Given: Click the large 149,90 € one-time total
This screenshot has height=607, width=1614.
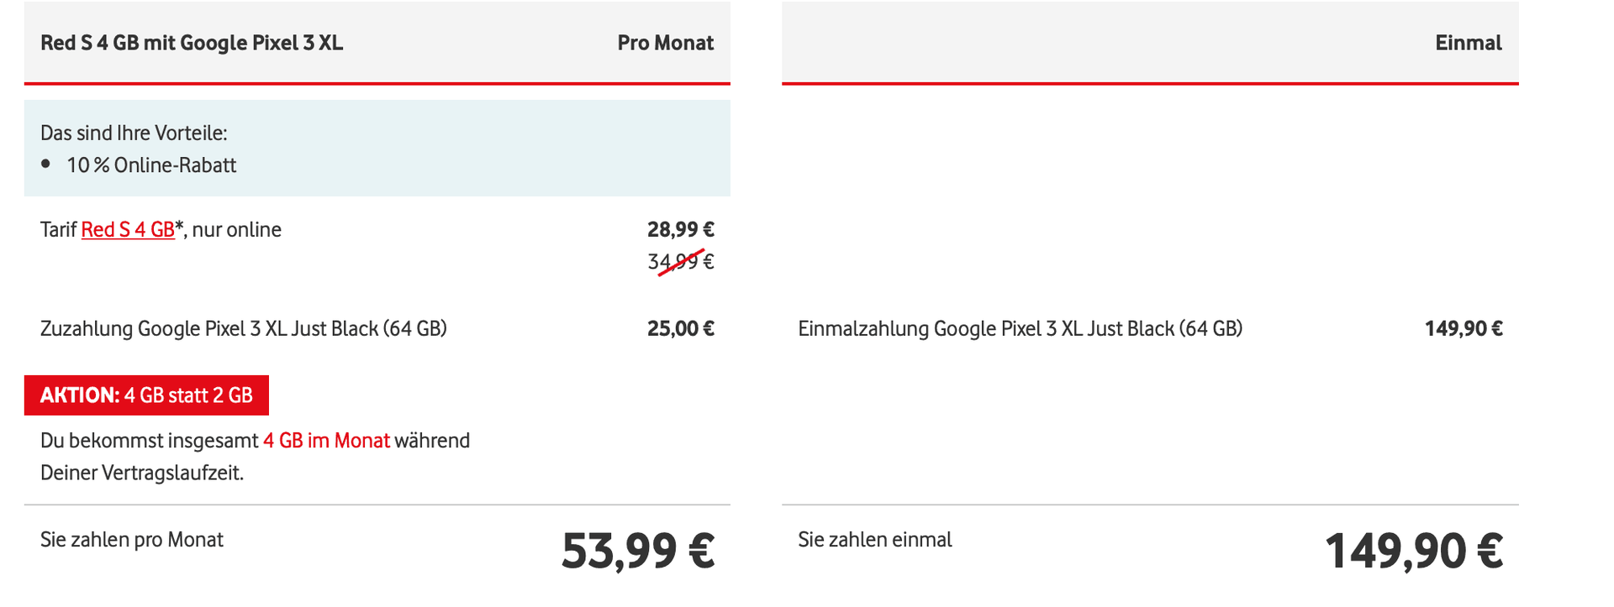Looking at the screenshot, I should click(x=1414, y=551).
